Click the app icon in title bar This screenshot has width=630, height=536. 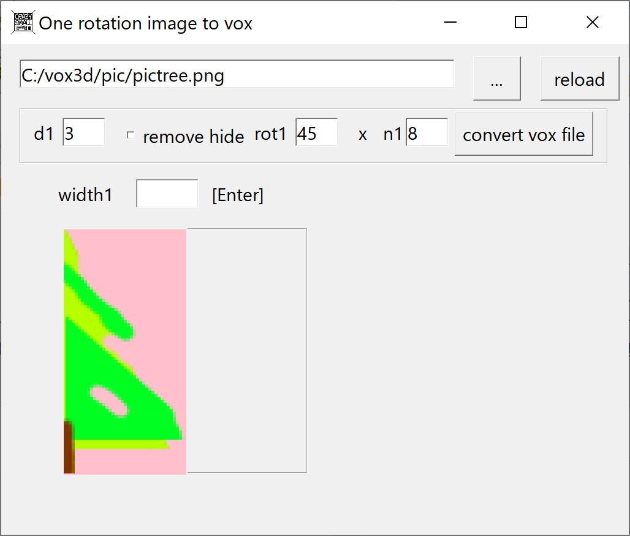pos(24,23)
